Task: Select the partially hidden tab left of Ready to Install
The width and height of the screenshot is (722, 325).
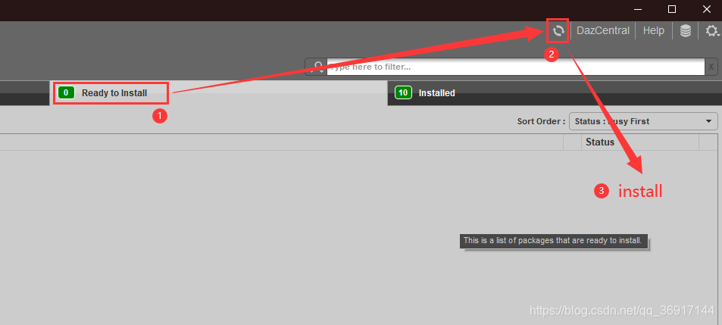Action: click(24, 94)
